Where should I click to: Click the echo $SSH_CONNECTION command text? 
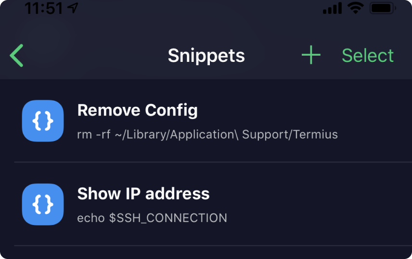[x=152, y=218]
